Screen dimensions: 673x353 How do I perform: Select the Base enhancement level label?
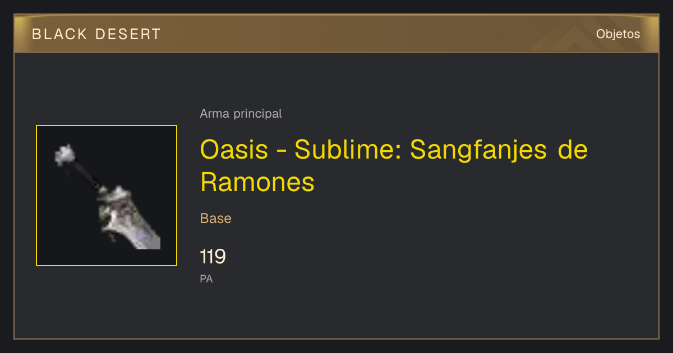[216, 219]
